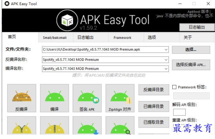Open the 反编译目录 folder button
Screen dimensions: 215x139
click(154, 90)
